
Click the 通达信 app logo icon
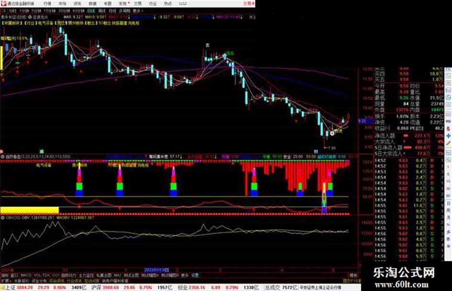click(3, 3)
